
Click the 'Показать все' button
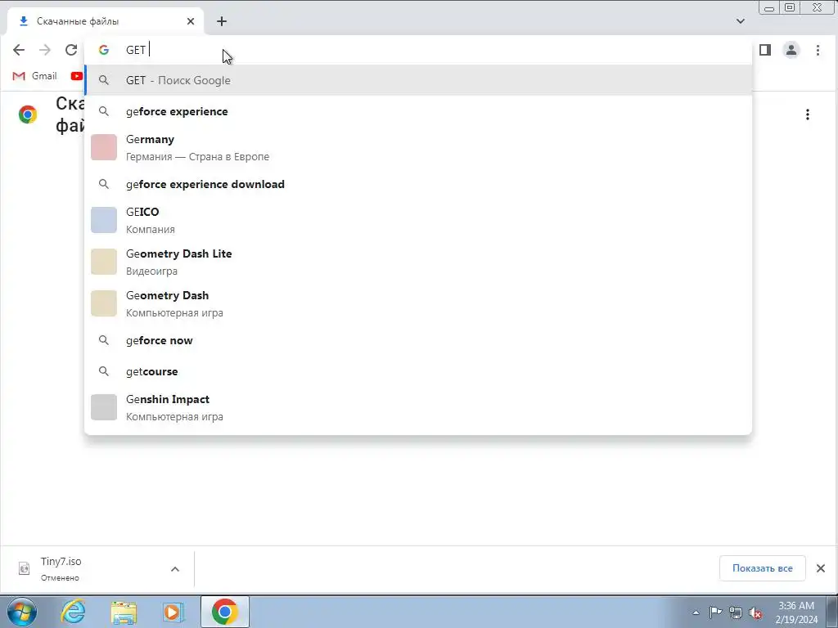[x=762, y=568]
